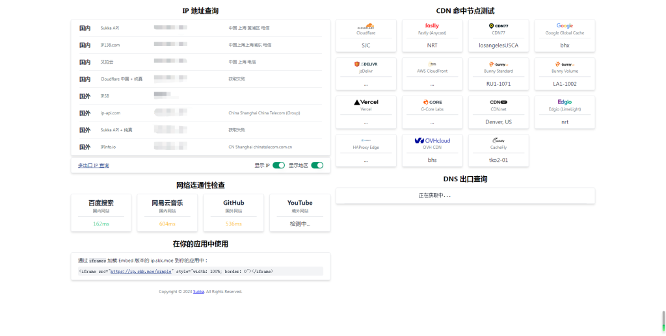
Task: Click the HAProxy Edge logo icon
Action: pos(366,140)
